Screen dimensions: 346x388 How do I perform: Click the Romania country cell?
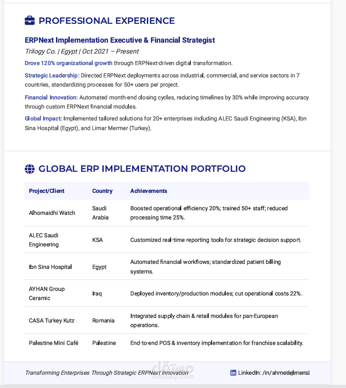tap(103, 321)
